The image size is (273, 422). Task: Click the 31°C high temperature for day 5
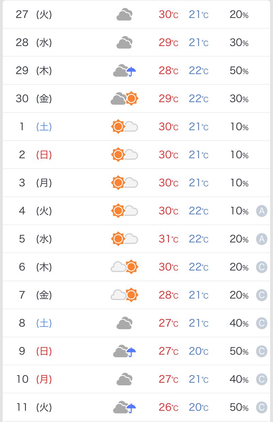pyautogui.click(x=168, y=239)
